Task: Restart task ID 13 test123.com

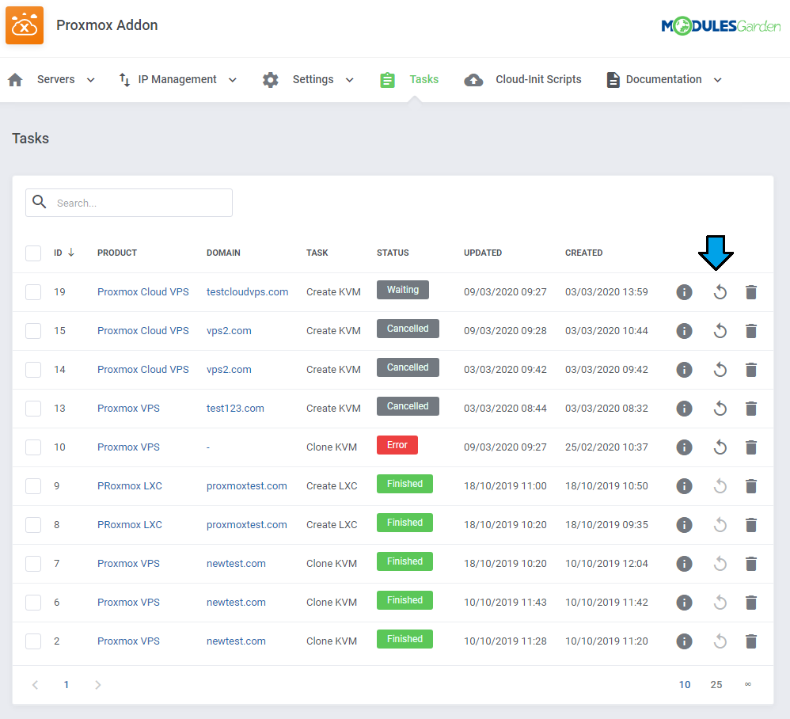Action: (x=720, y=409)
